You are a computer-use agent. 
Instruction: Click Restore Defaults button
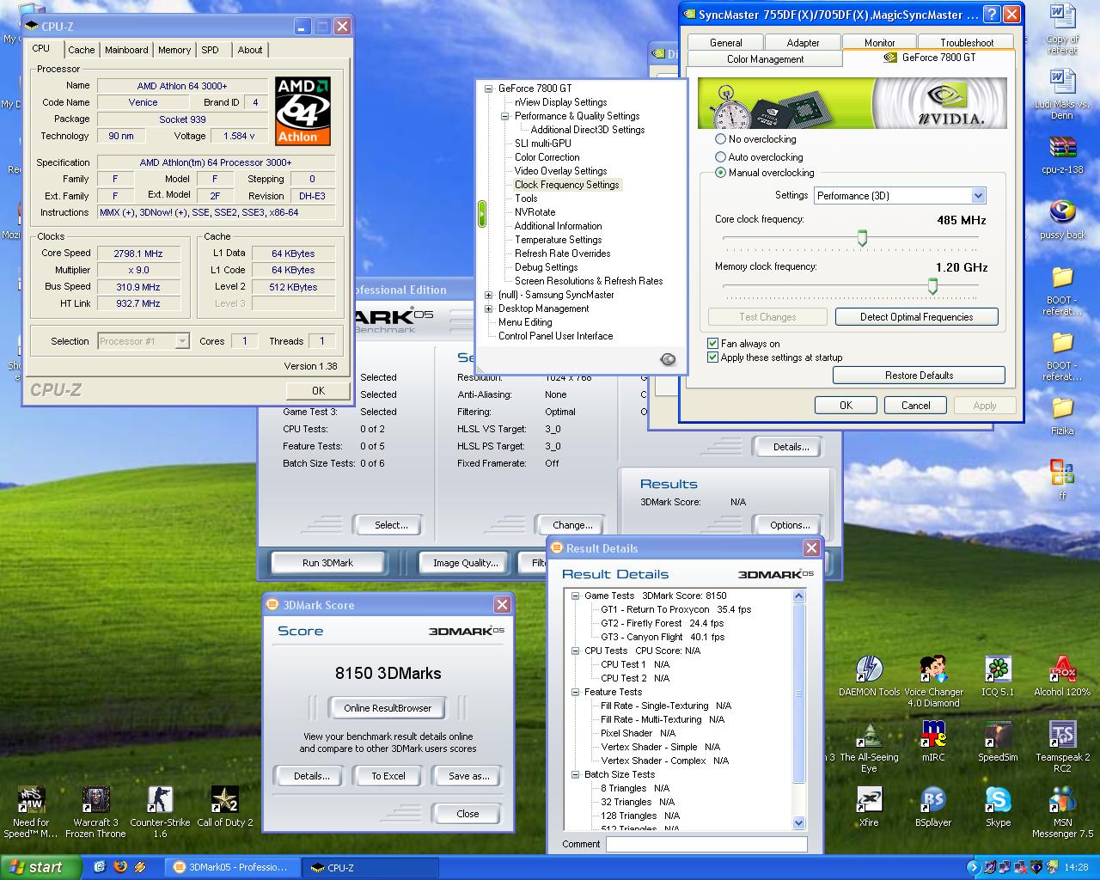click(x=919, y=376)
